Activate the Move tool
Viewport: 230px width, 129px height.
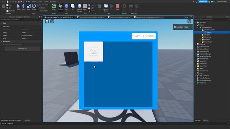[x=24, y=7]
